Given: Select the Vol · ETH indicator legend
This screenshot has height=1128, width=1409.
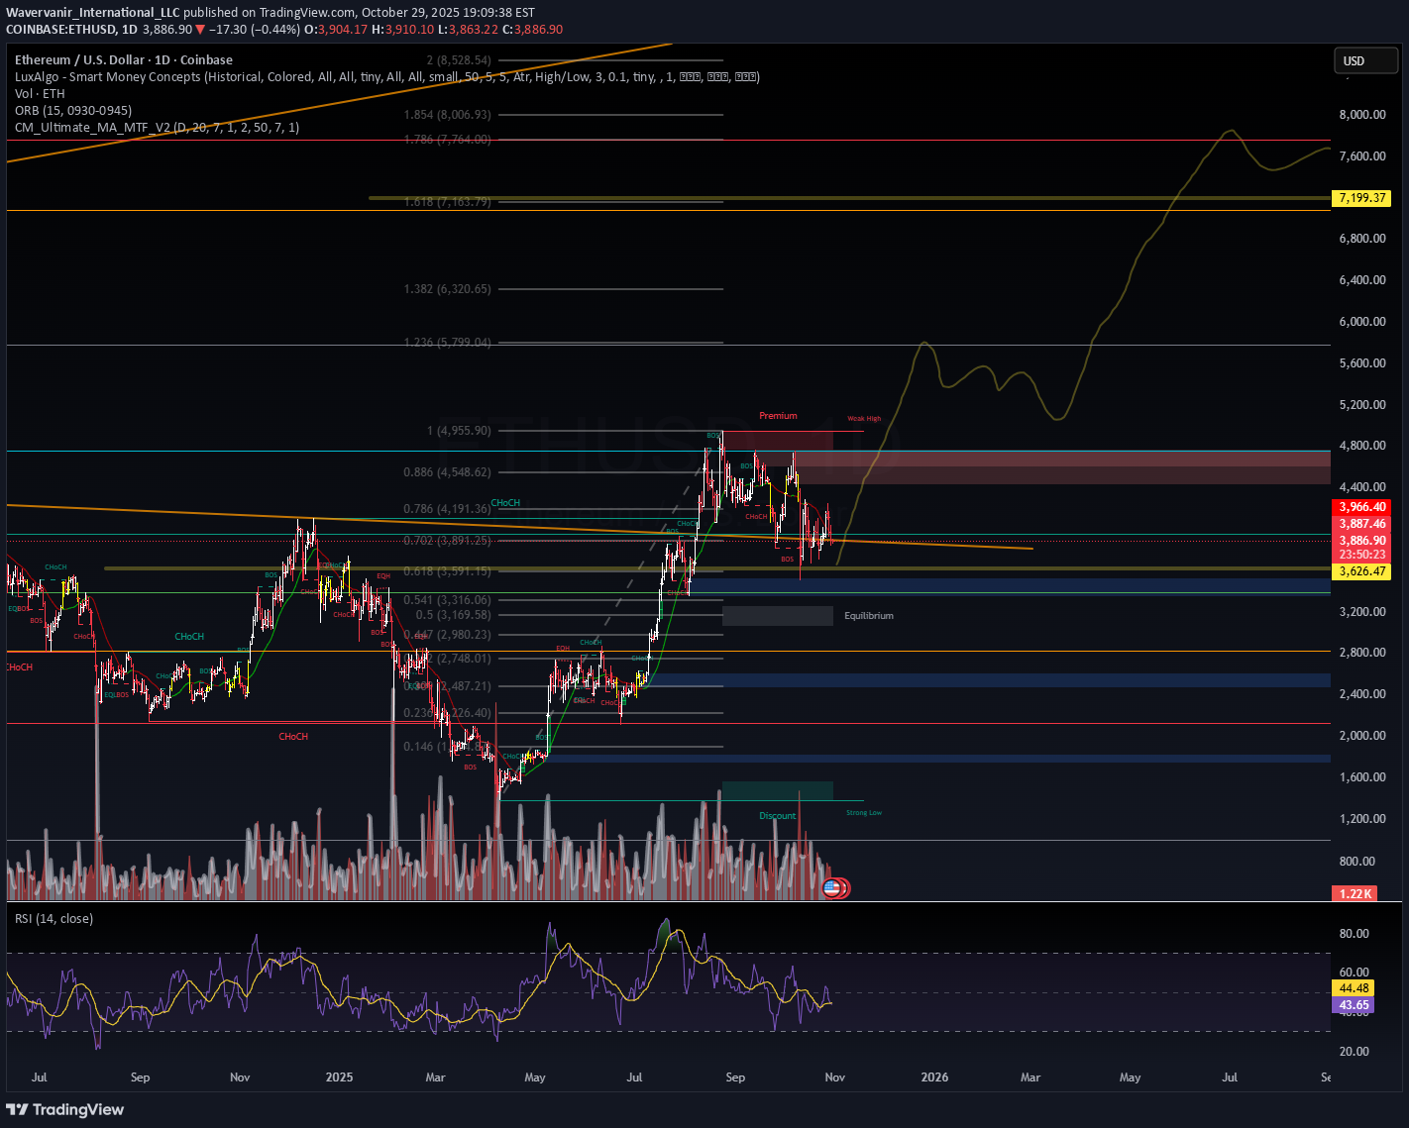Looking at the screenshot, I should [x=40, y=94].
